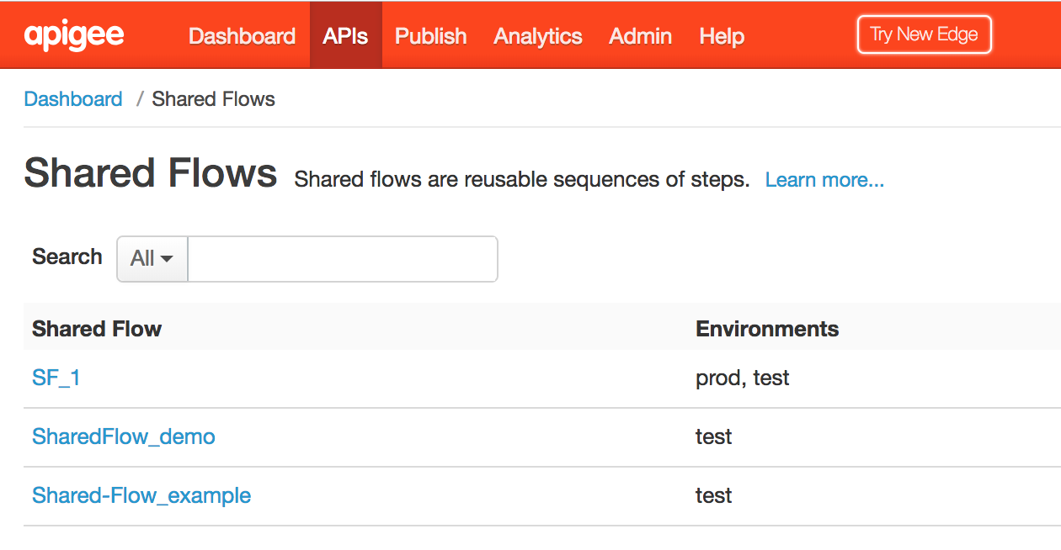Click the "prod, test" environments cell

pyautogui.click(x=742, y=378)
